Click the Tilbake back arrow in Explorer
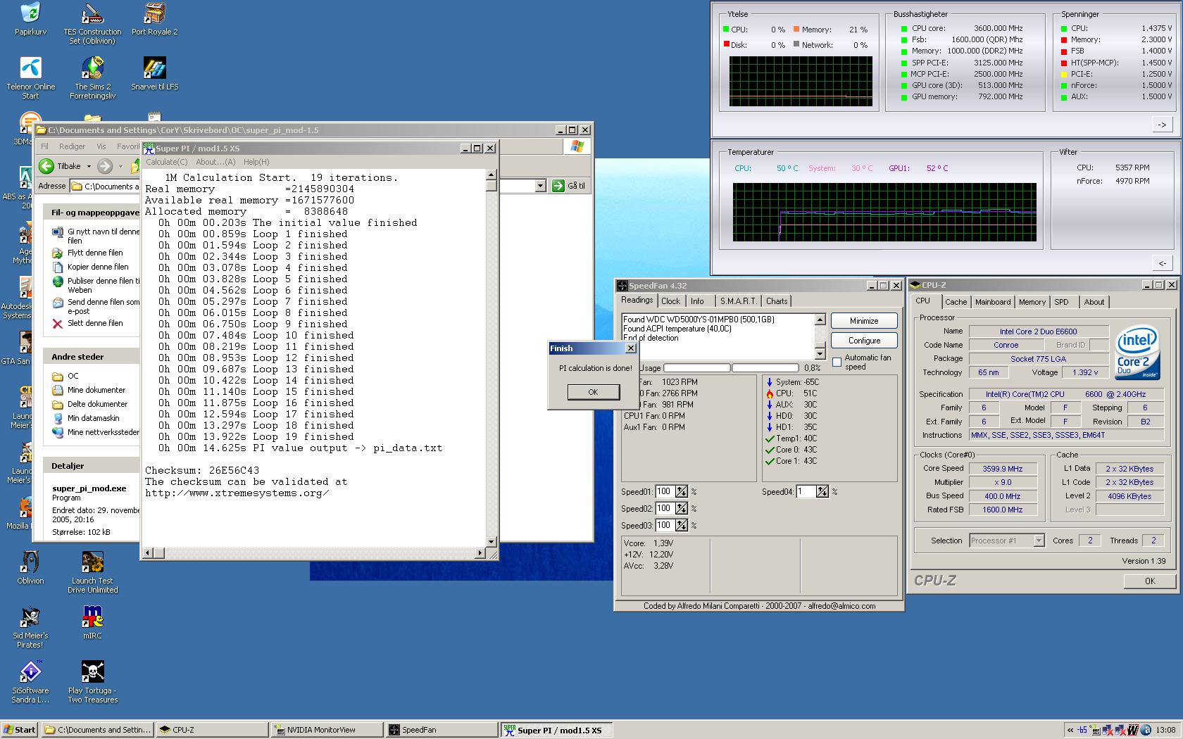The width and height of the screenshot is (1183, 739). pos(46,166)
